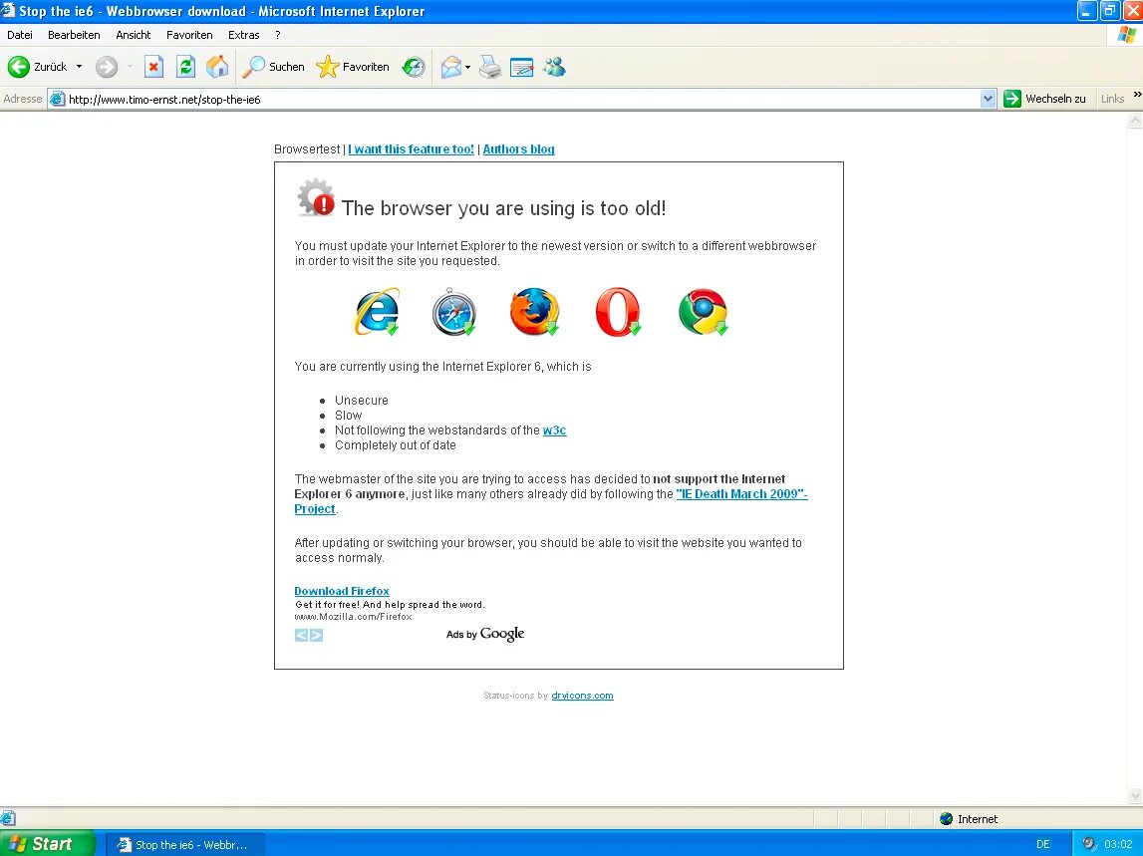Viewport: 1143px width, 856px height.
Task: Click the 'Browsertest' text
Action: (307, 149)
